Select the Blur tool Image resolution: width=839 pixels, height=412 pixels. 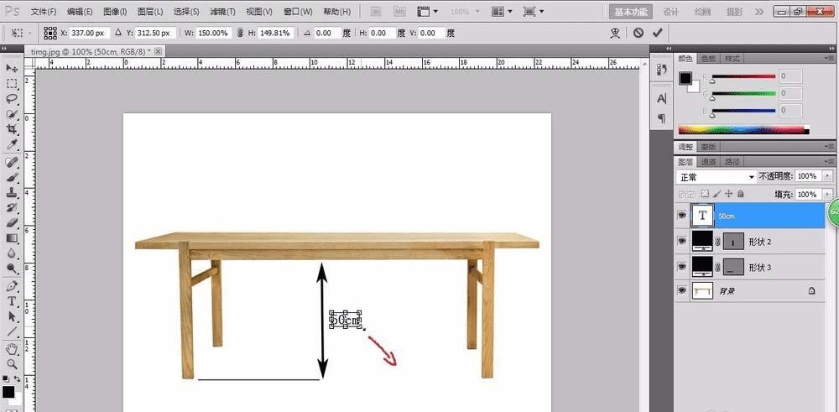[11, 253]
